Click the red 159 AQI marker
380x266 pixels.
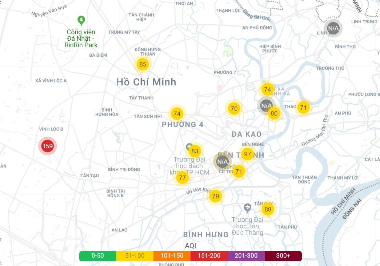coord(47,146)
